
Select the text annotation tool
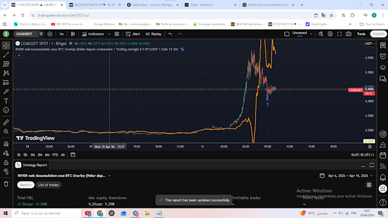click(x=6, y=101)
